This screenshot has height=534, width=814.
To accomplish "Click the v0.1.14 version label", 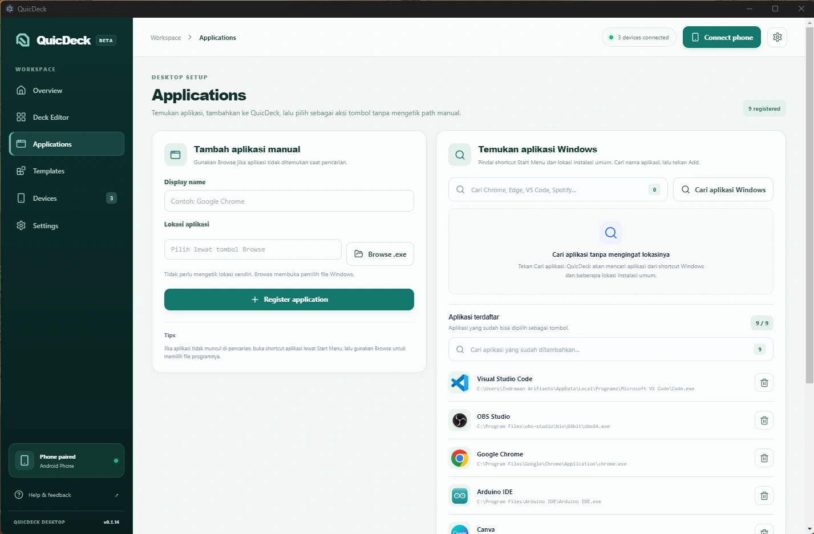I will (x=111, y=522).
